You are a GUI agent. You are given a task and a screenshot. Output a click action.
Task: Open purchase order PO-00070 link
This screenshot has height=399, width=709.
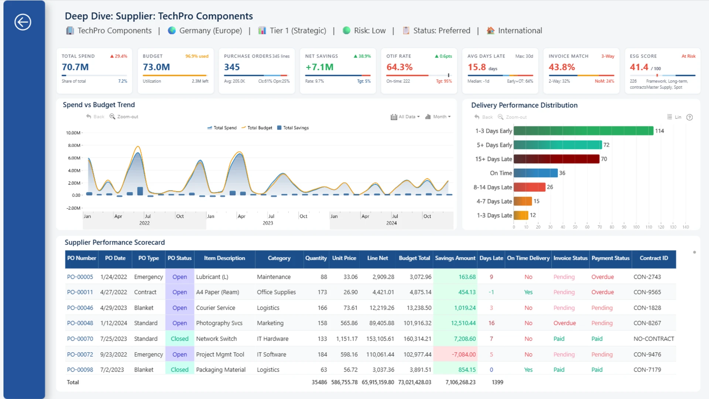point(80,339)
